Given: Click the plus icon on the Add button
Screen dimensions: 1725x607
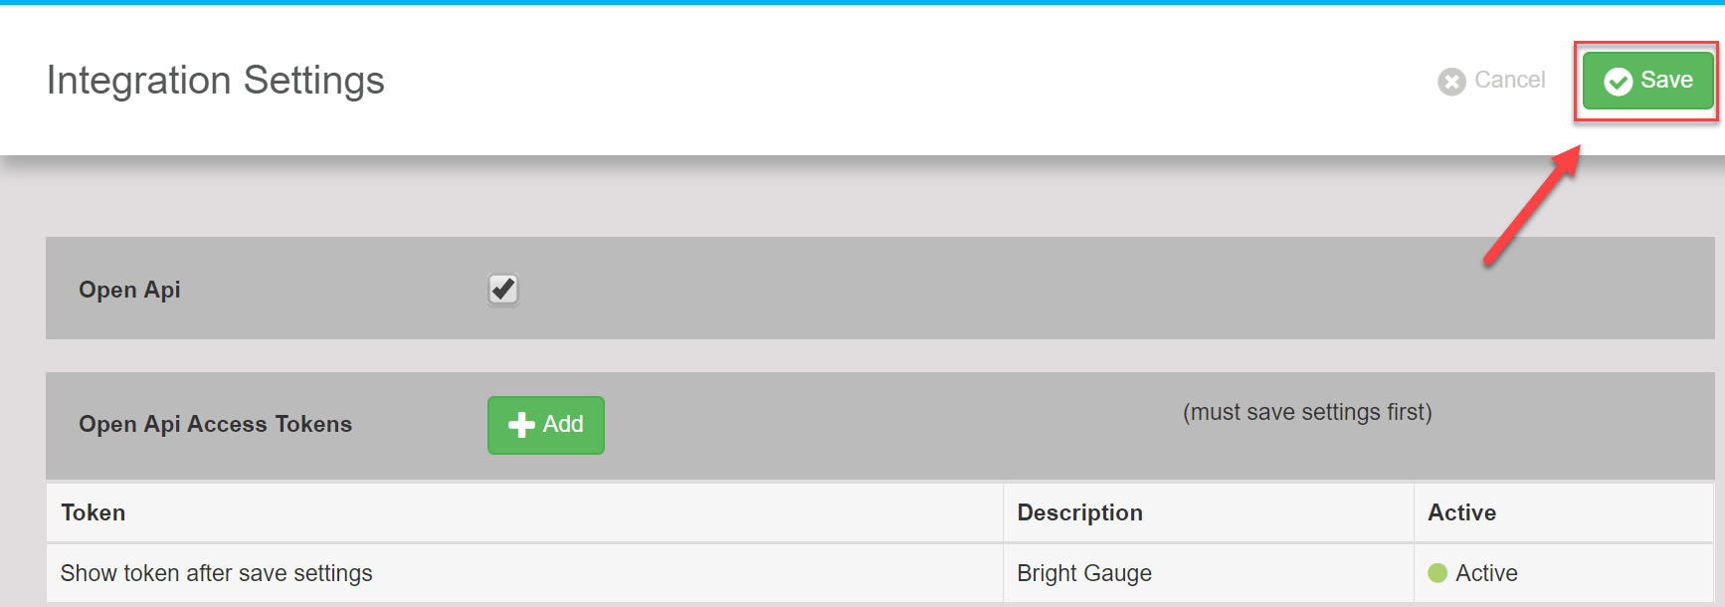Looking at the screenshot, I should pos(521,425).
